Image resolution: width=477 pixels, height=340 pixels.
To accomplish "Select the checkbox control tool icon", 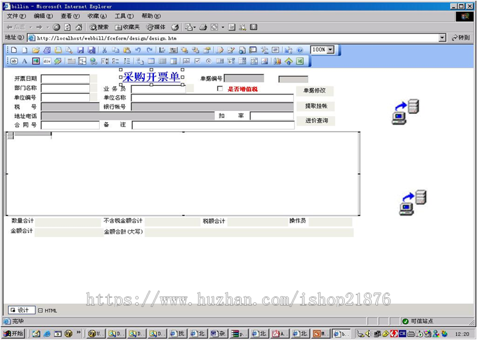I will pyautogui.click(x=198, y=61).
